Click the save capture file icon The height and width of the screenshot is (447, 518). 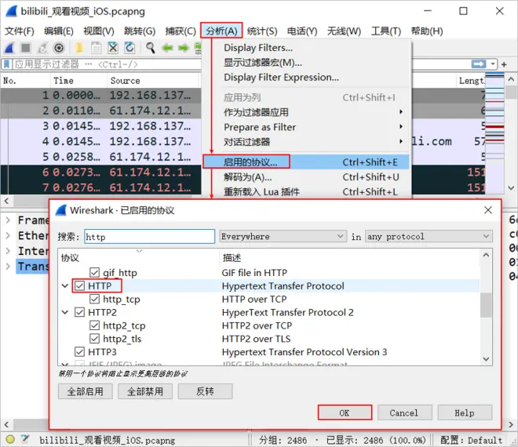[96, 48]
